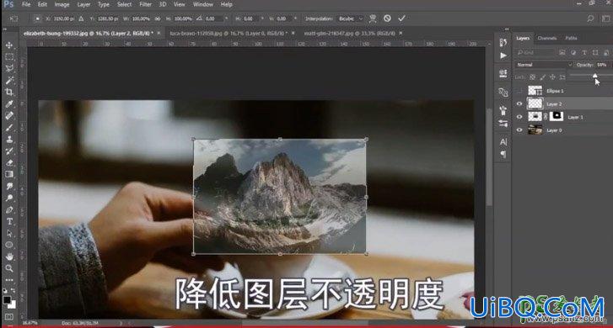Toggle visibility of Ellipse 1 layer
Viewport: 613px width, 328px height.
pyautogui.click(x=519, y=91)
